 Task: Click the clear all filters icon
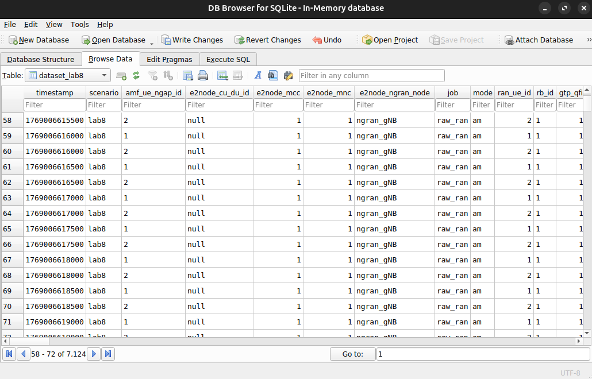[152, 75]
